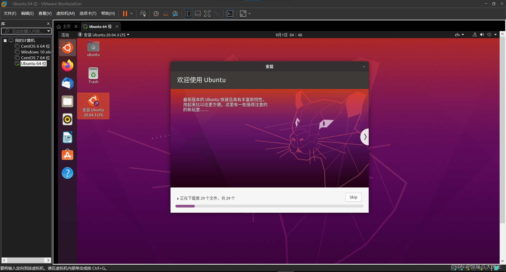Screen dimensions: 506x272
Task: Toggle the library sidebar view icon
Action: coord(188,13)
